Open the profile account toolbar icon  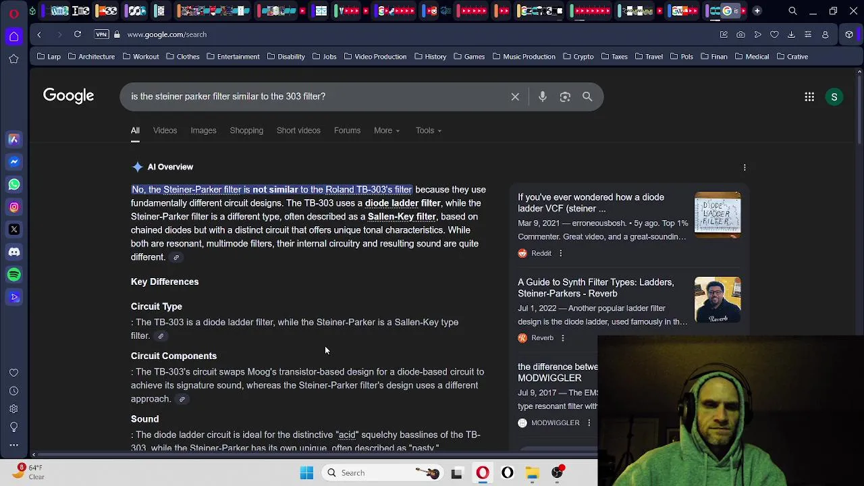click(x=825, y=34)
